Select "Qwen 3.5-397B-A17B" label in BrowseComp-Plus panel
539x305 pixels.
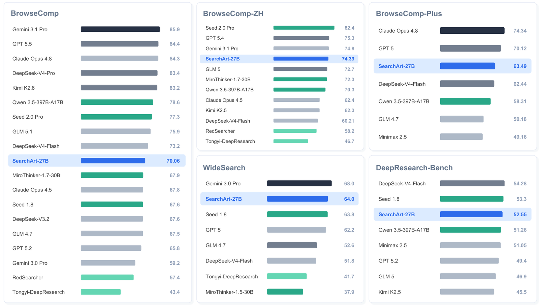coord(404,101)
